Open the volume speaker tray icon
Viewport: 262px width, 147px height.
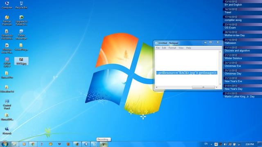click(x=225, y=144)
